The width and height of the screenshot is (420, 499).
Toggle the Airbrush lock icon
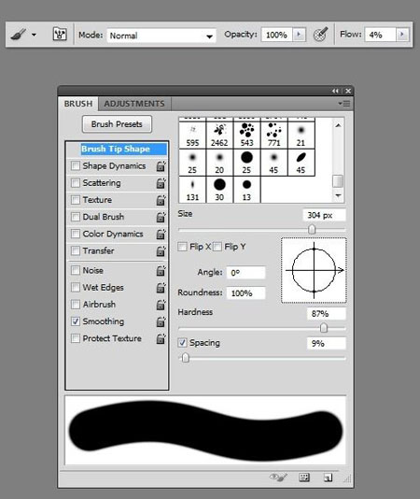161,305
